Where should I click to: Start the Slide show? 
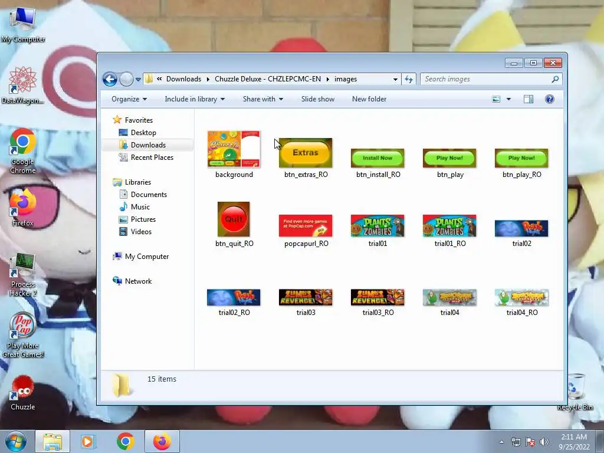(x=318, y=99)
